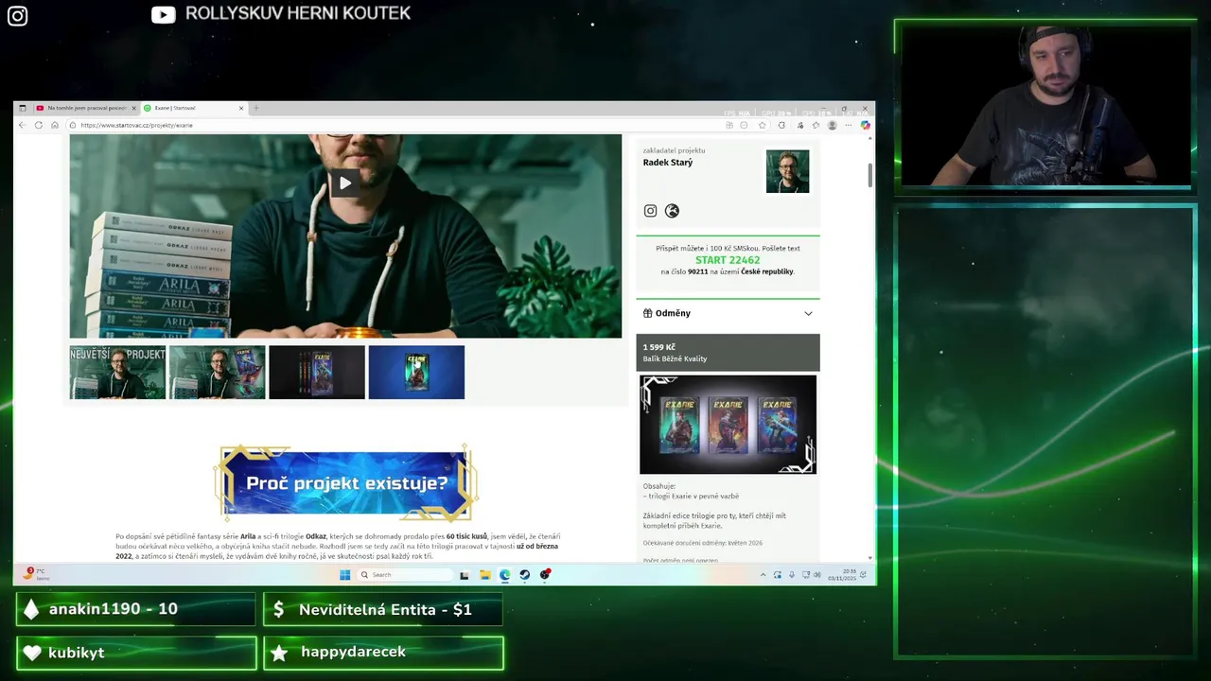Click the 'START 22462' SMS code text
Screen dimensions: 1211x681
(728, 260)
